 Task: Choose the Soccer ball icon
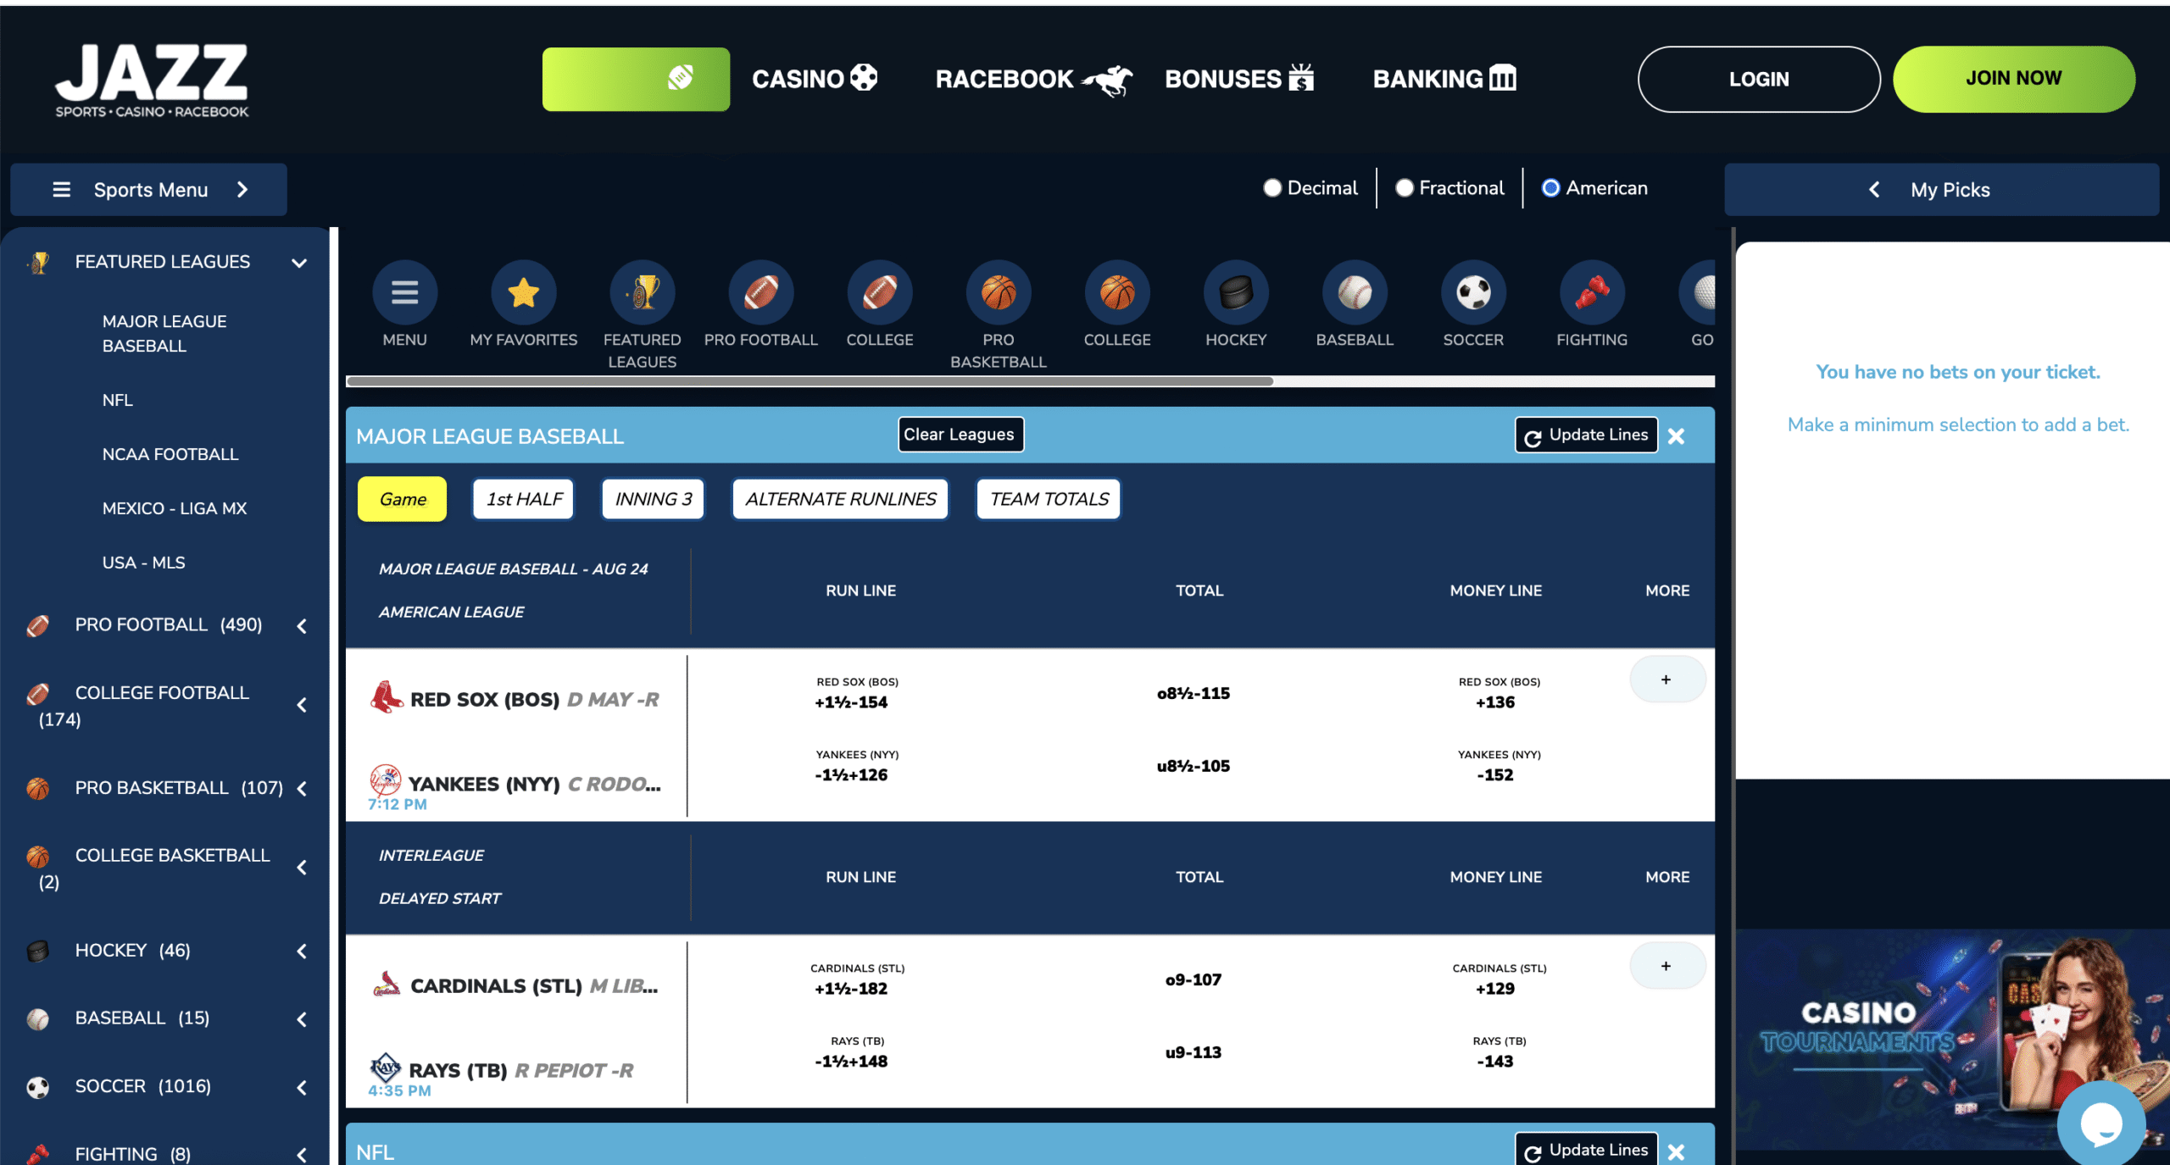tap(1472, 293)
